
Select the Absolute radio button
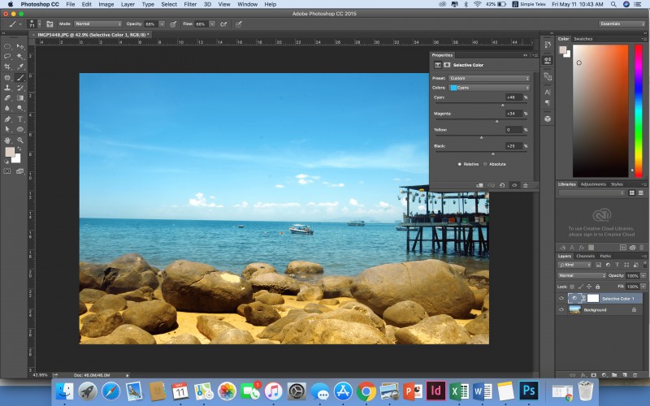(x=486, y=164)
